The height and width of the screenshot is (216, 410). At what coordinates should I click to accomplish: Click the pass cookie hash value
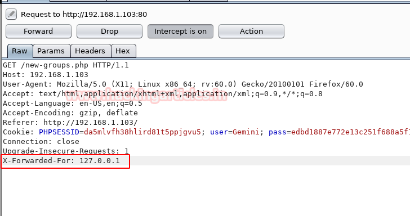coord(350,132)
